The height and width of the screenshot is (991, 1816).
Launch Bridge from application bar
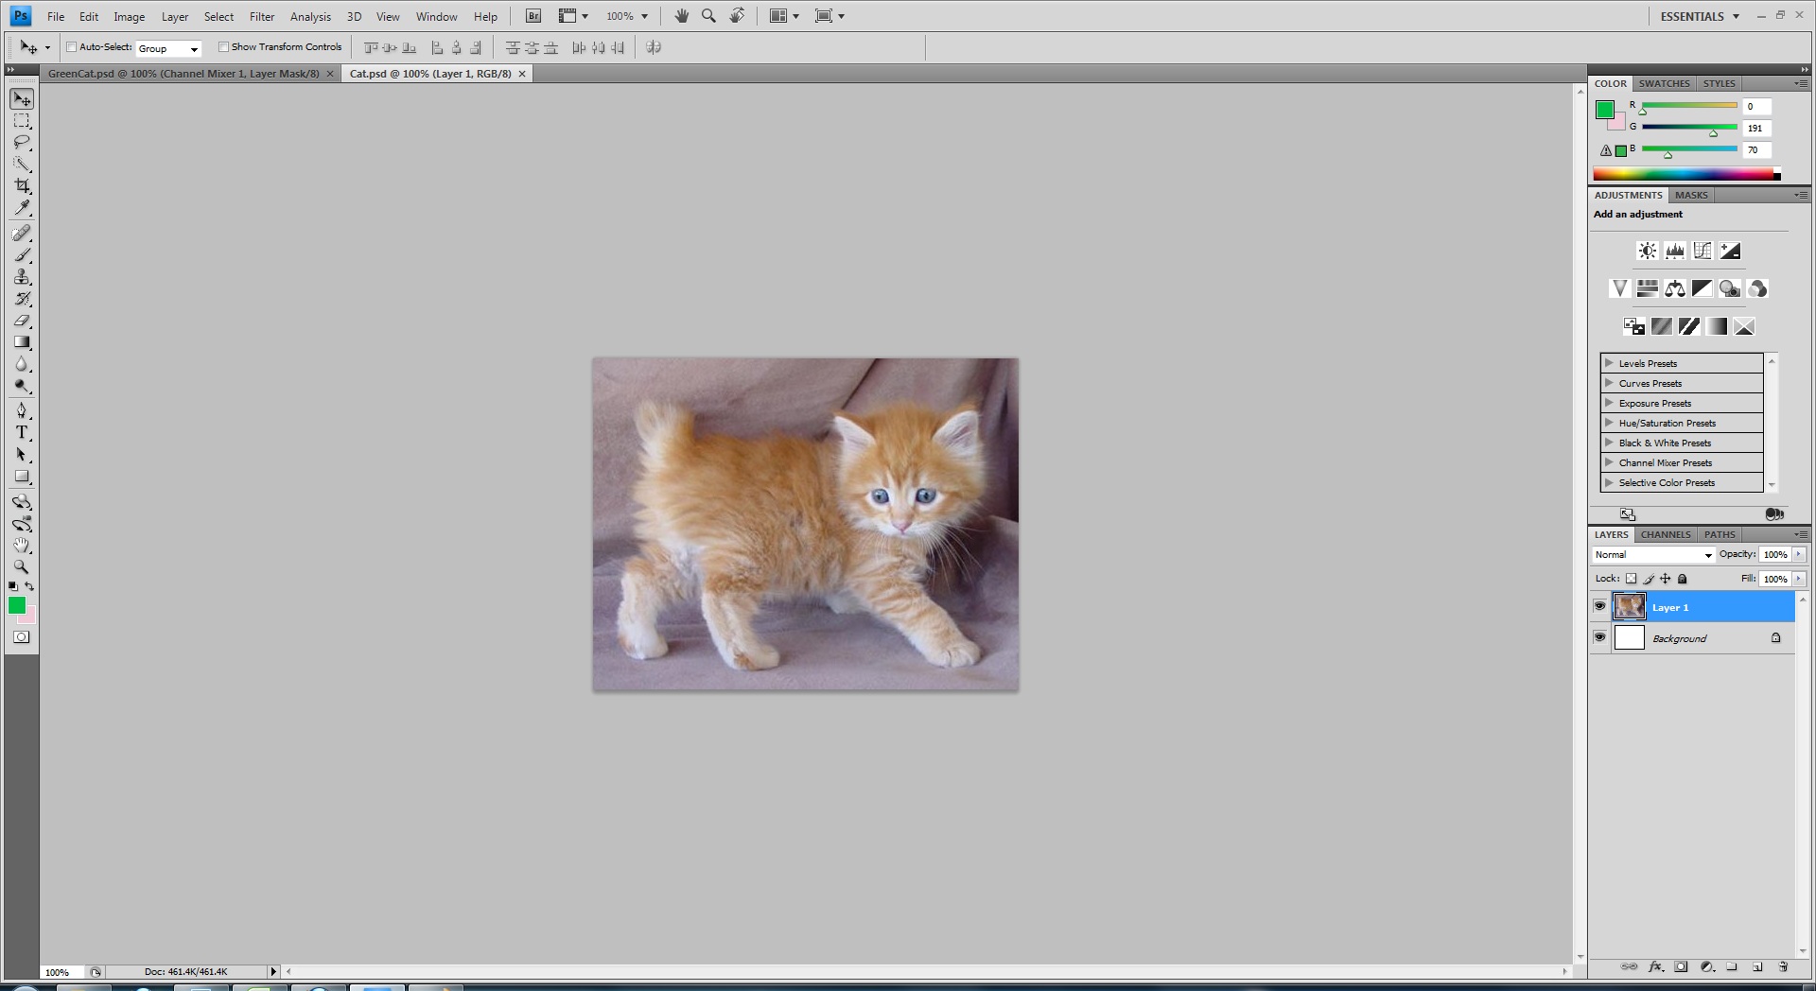[x=533, y=16]
